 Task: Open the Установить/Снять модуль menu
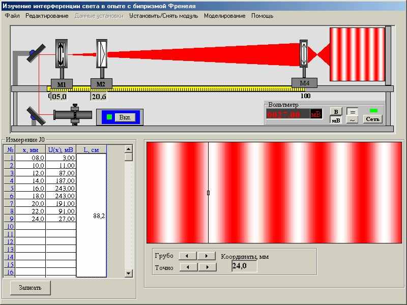coord(163,16)
